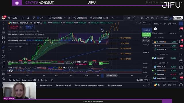Image resolution: width=184 pixels, height=103 pixels.
Task: Open Оповещения alerts
Action: 80,18
